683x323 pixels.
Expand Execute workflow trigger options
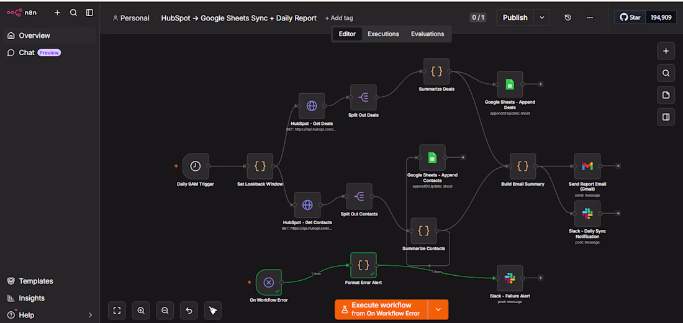438,309
